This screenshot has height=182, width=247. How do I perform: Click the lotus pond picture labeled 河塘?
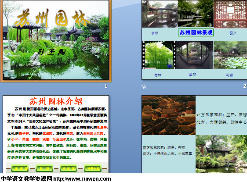230,55
